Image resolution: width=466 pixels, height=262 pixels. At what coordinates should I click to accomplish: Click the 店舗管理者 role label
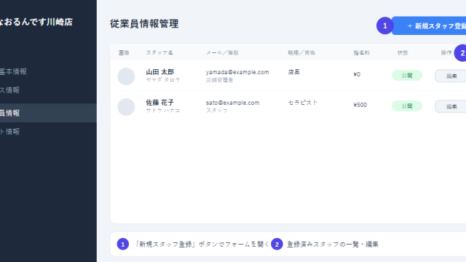click(220, 80)
